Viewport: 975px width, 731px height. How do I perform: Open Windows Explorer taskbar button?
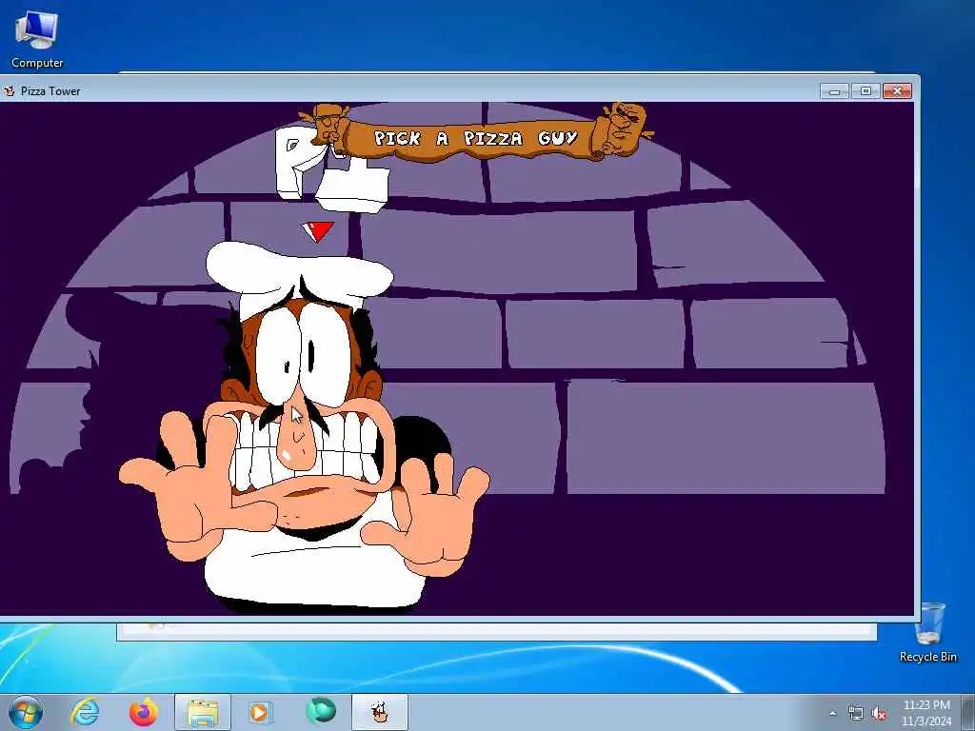click(x=203, y=712)
